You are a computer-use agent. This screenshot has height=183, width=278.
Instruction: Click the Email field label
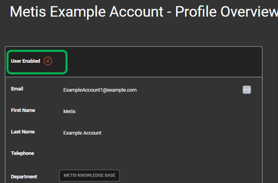tap(17, 89)
